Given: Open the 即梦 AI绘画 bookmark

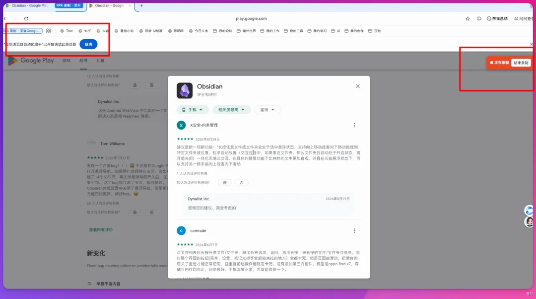Looking at the screenshot, I should tap(151, 31).
